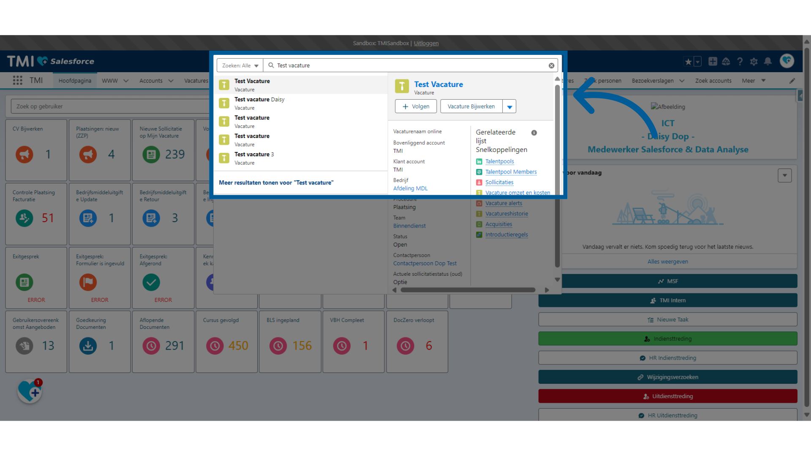
Task: Click the Meer resultaten tonen link
Action: 276,183
